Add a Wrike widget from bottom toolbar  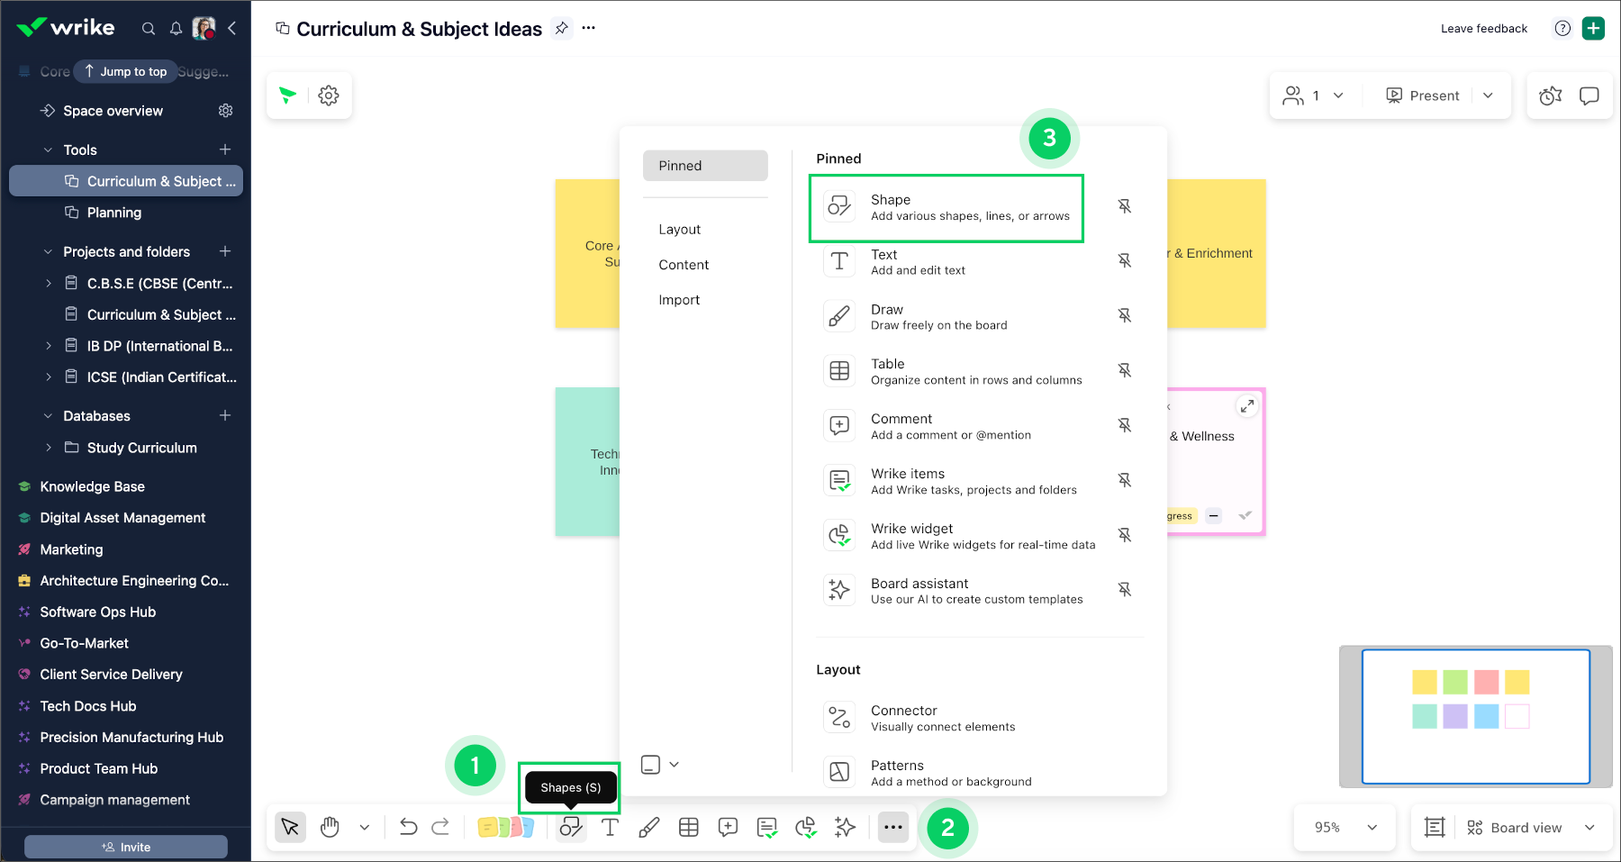click(806, 827)
